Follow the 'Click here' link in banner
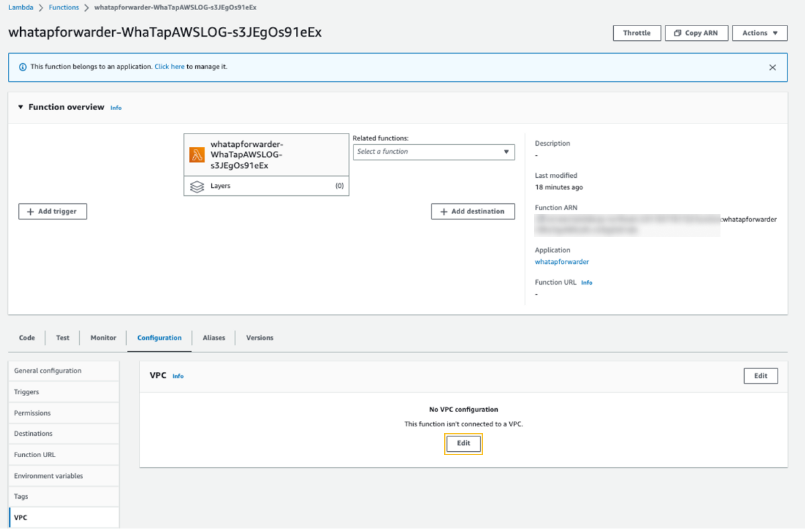 170,67
